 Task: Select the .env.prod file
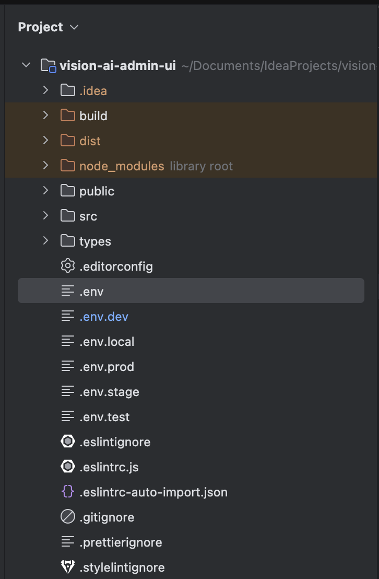(x=106, y=367)
